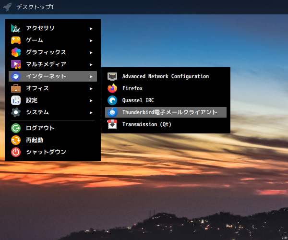This screenshot has height=240, width=288.
Task: Click the ゲーム gamepad icon
Action: click(x=16, y=40)
